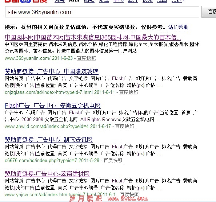
Task: View 百度快照 for the c6676.com result
Action: (113, 160)
